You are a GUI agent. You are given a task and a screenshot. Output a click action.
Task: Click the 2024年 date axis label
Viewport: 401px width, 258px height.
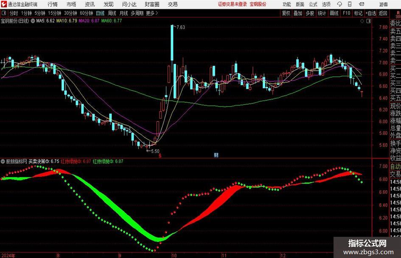tap(8, 255)
